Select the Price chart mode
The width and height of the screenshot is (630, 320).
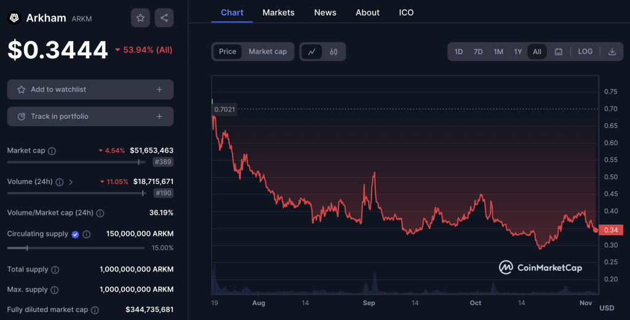click(x=228, y=52)
